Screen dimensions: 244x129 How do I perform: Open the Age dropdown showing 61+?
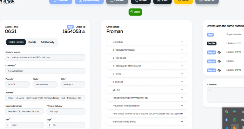[x=66, y=125]
